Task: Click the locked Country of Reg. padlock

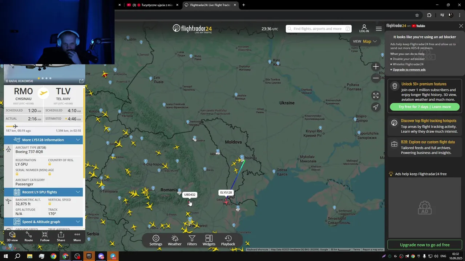Action: click(x=50, y=164)
